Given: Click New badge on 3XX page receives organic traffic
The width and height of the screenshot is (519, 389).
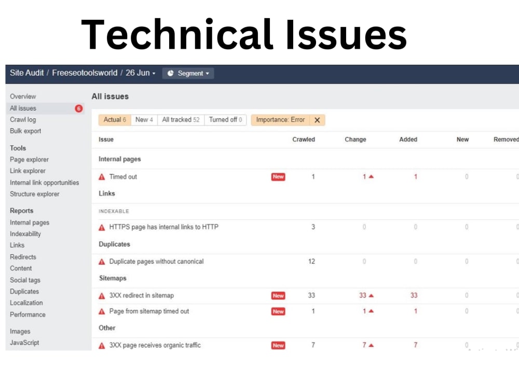Looking at the screenshot, I should click(x=278, y=345).
